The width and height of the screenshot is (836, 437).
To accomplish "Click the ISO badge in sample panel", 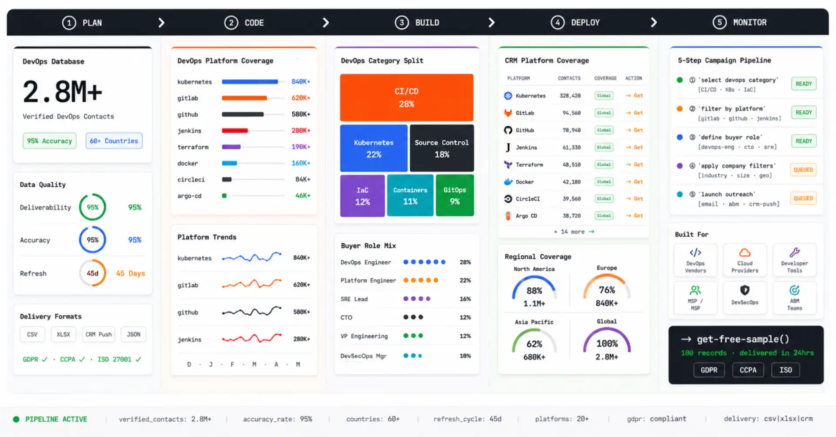I will (785, 370).
